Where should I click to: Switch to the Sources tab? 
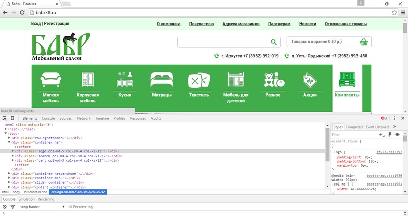point(66,118)
